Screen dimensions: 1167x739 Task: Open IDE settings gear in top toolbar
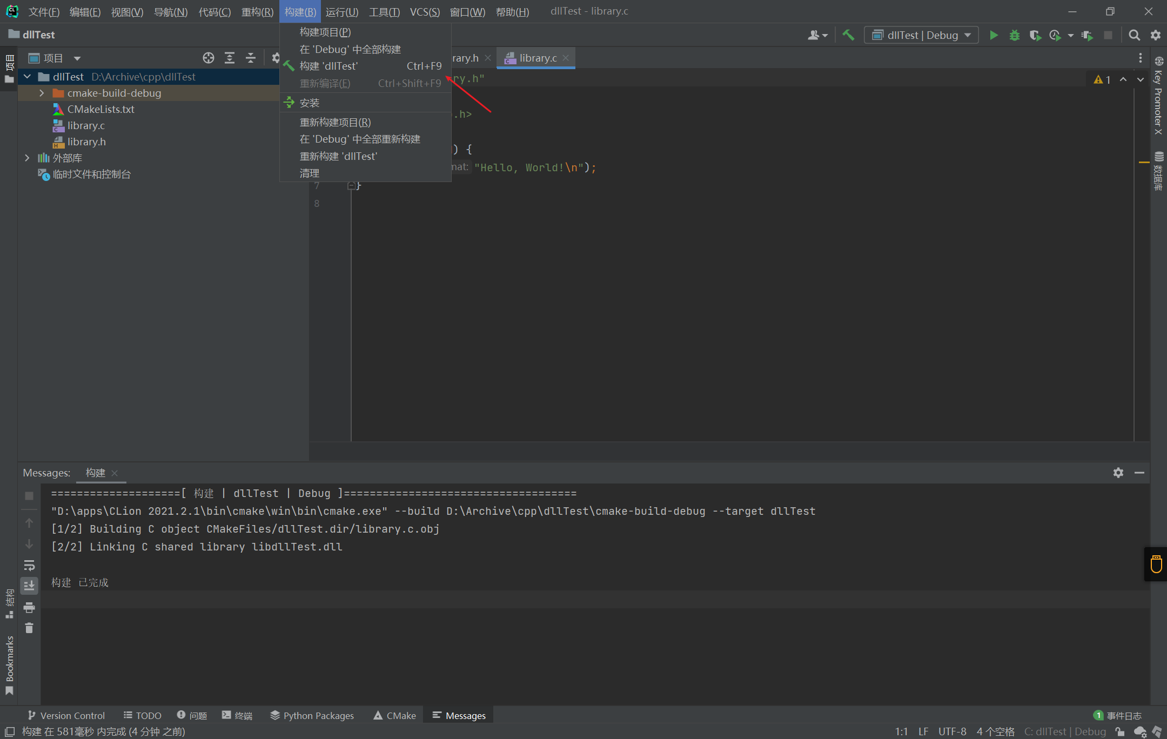tap(1155, 35)
